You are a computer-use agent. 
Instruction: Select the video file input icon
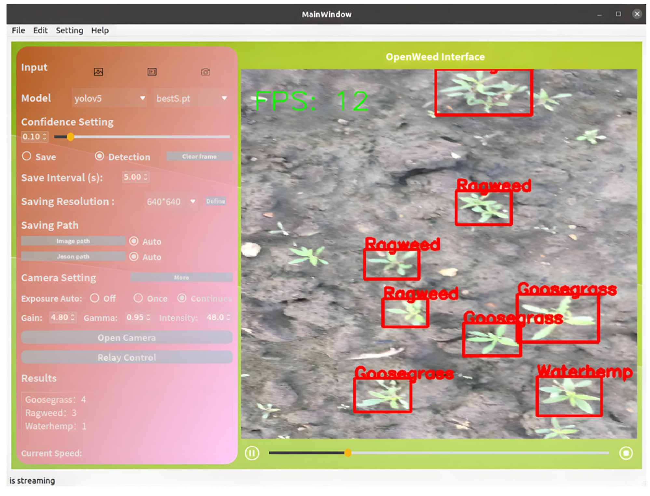[152, 72]
